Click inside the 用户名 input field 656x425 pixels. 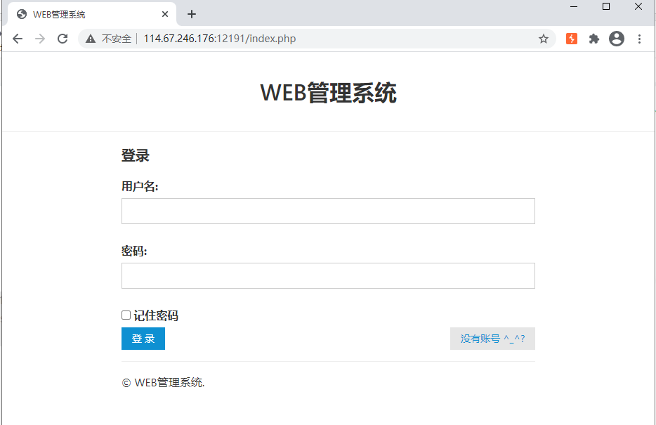[327, 211]
